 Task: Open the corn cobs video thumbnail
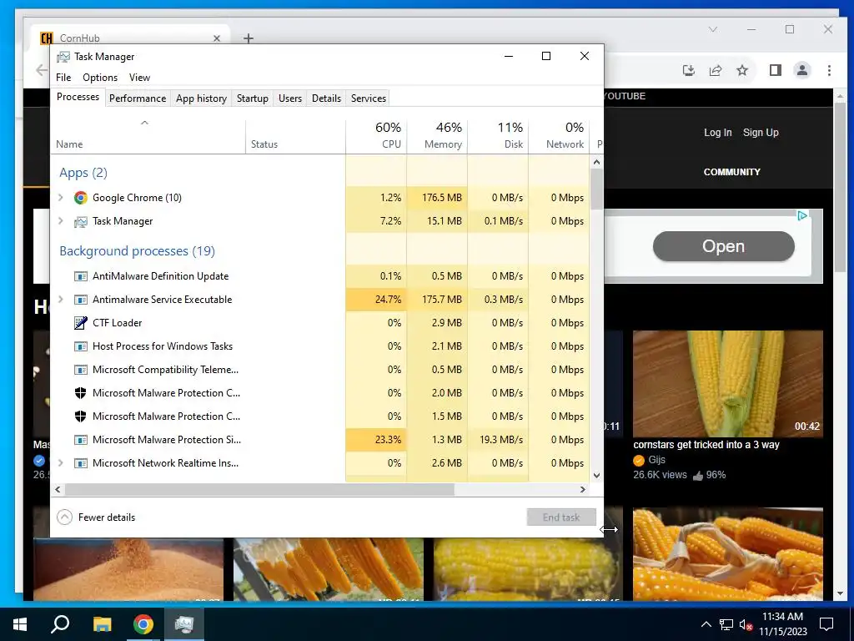tap(727, 384)
